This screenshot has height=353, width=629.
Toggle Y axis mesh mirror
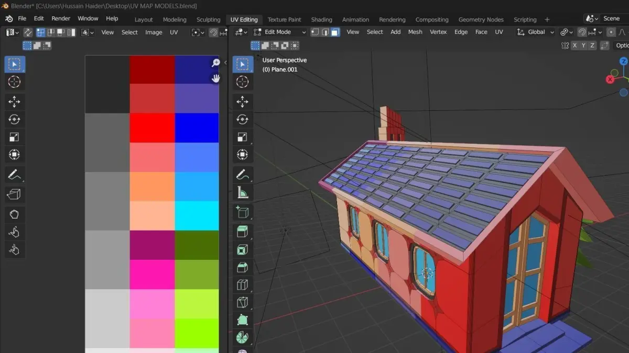point(583,45)
